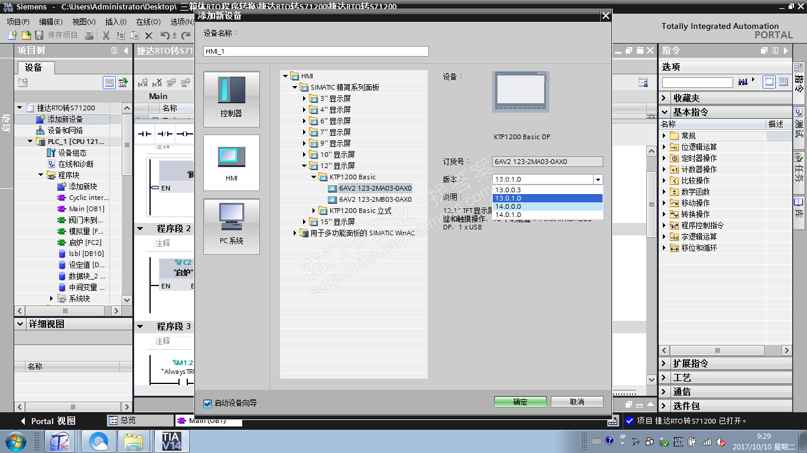Cancel dialog with 取消 button
807x453 pixels.
[x=577, y=402]
